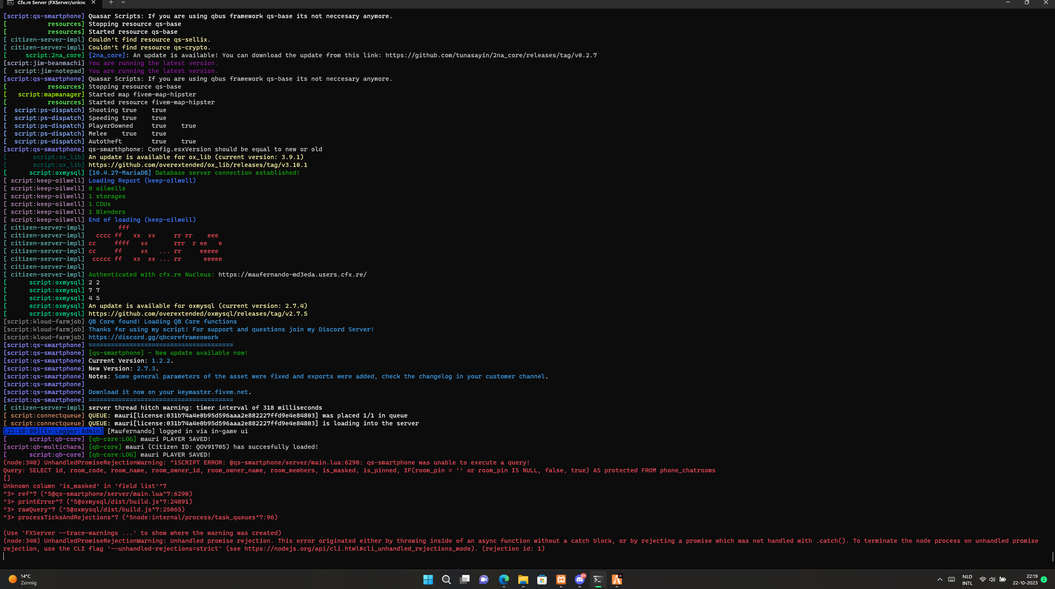The width and height of the screenshot is (1055, 589).
Task: Open Discord with 9+ pending notifications
Action: (x=579, y=580)
